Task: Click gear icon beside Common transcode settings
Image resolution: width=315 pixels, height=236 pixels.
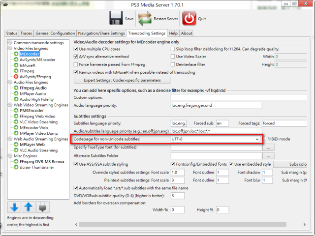Action: (10, 43)
